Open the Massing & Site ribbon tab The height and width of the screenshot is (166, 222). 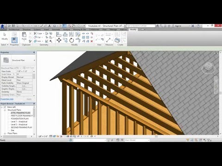[x=80, y=30]
